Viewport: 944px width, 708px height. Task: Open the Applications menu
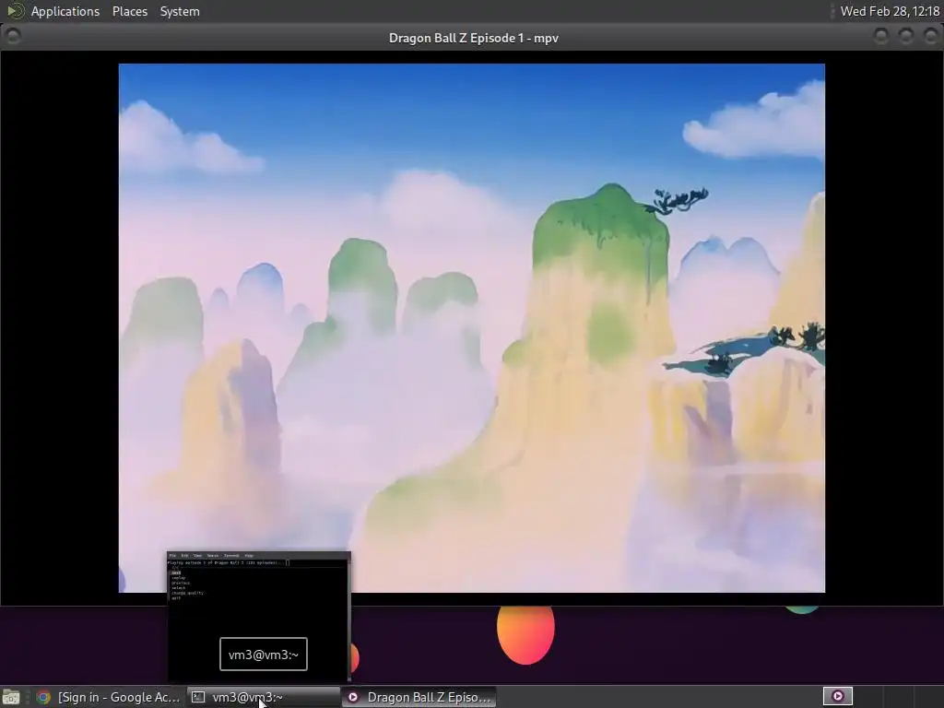pyautogui.click(x=65, y=11)
